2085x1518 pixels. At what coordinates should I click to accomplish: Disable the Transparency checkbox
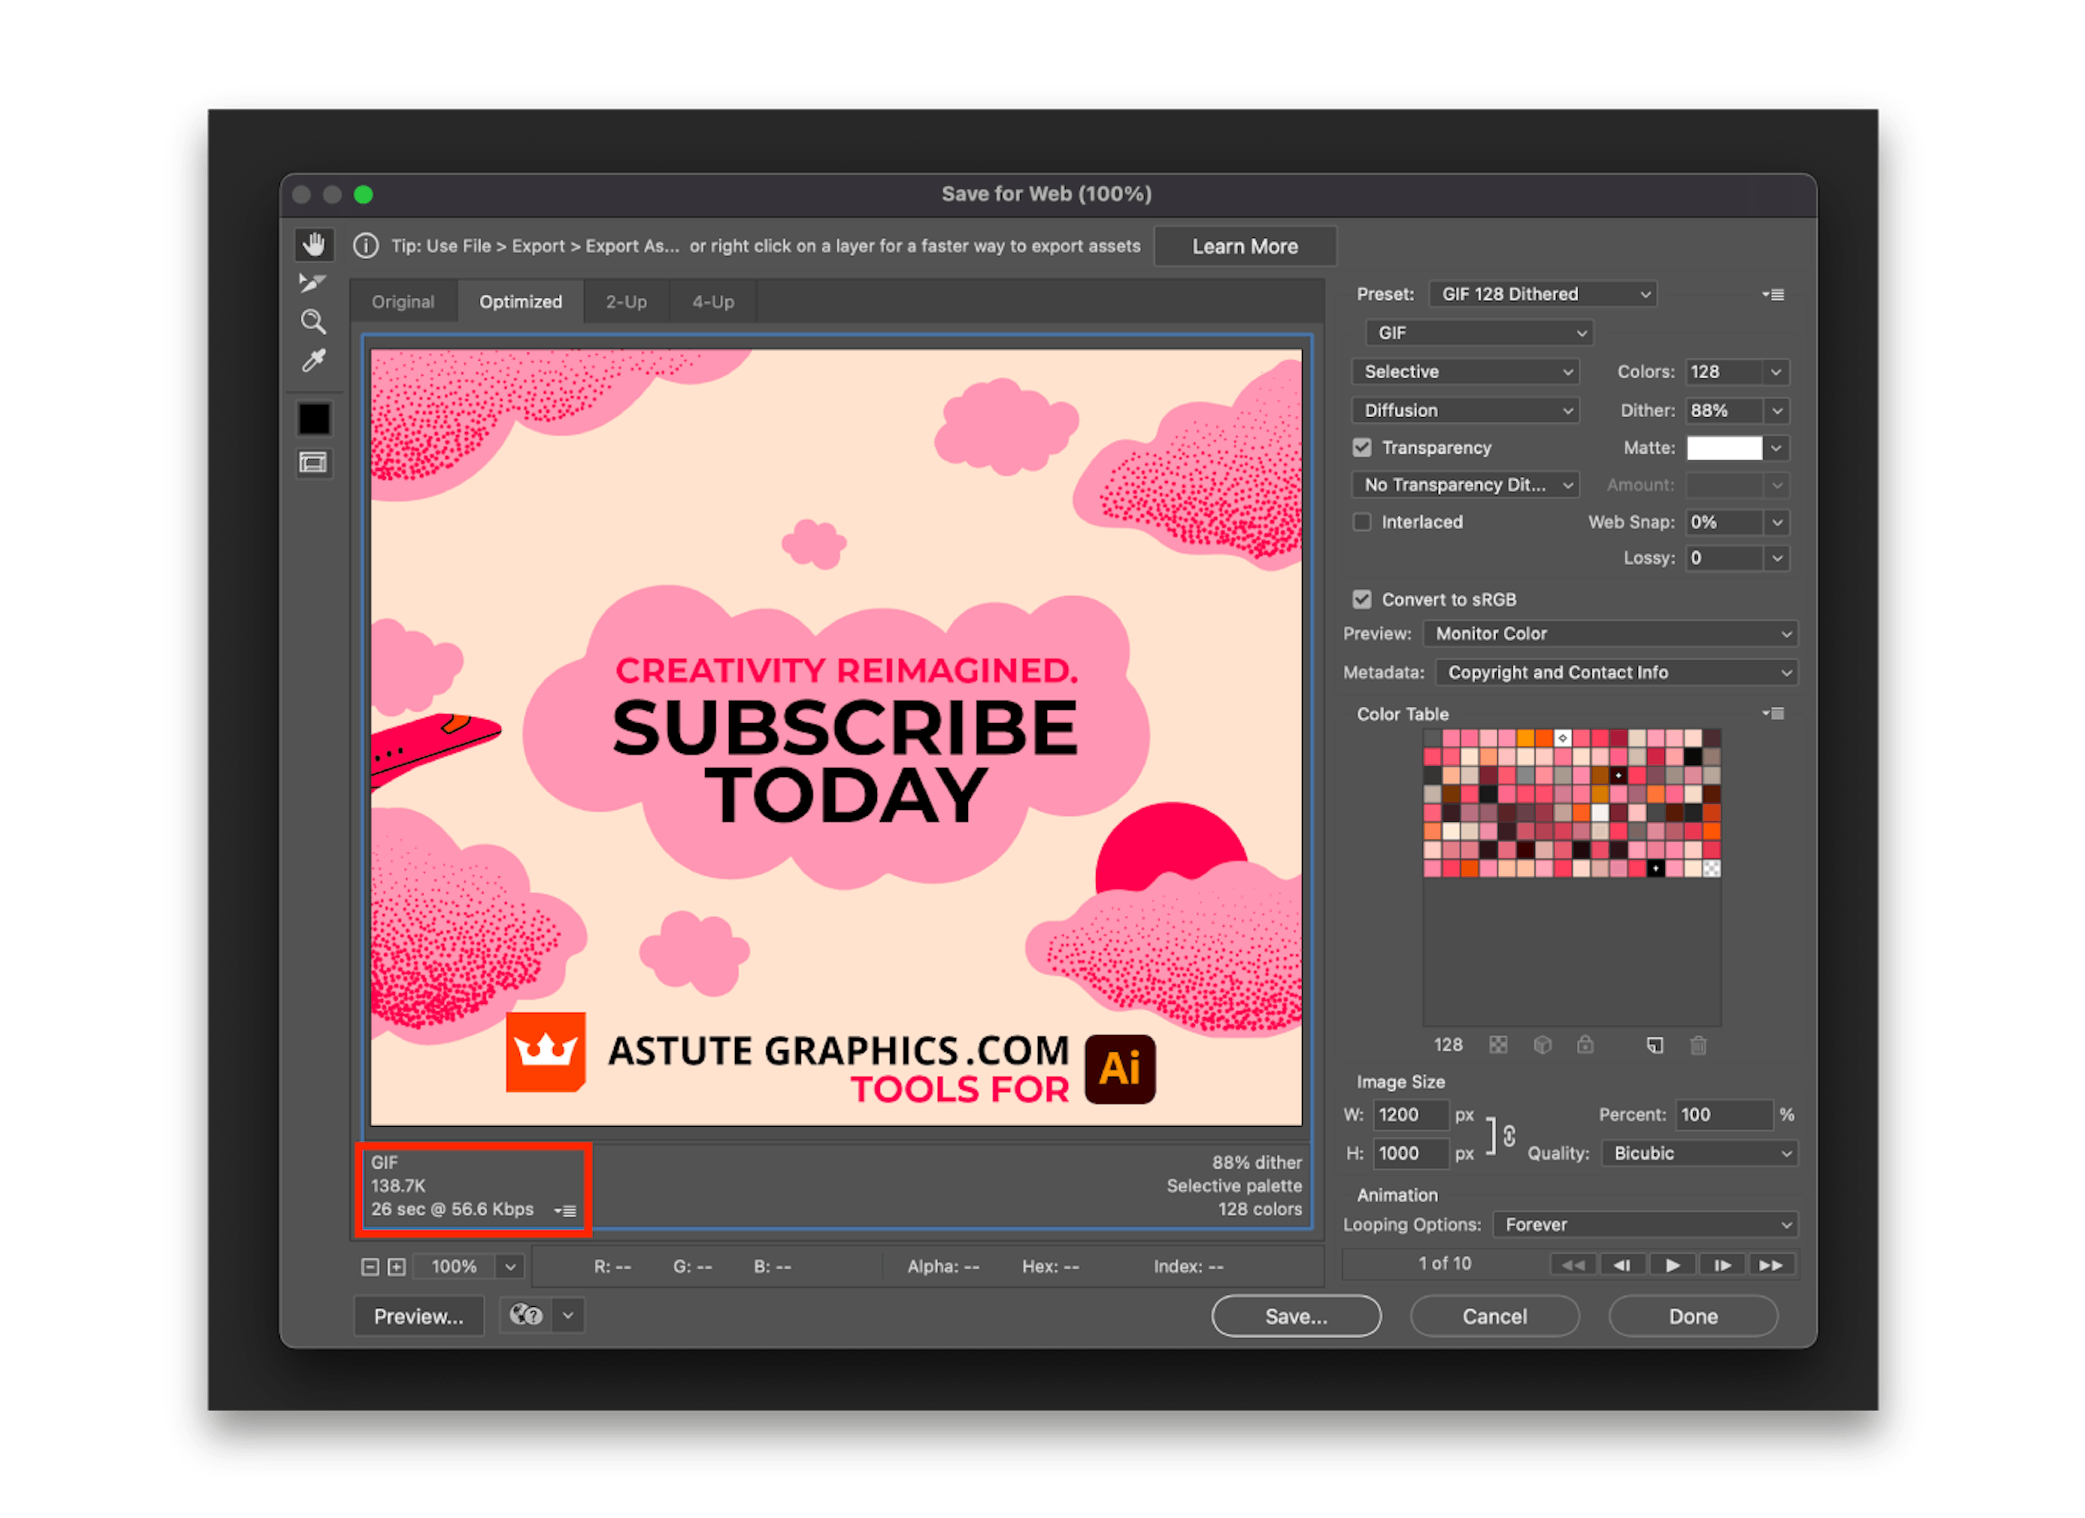click(1361, 448)
